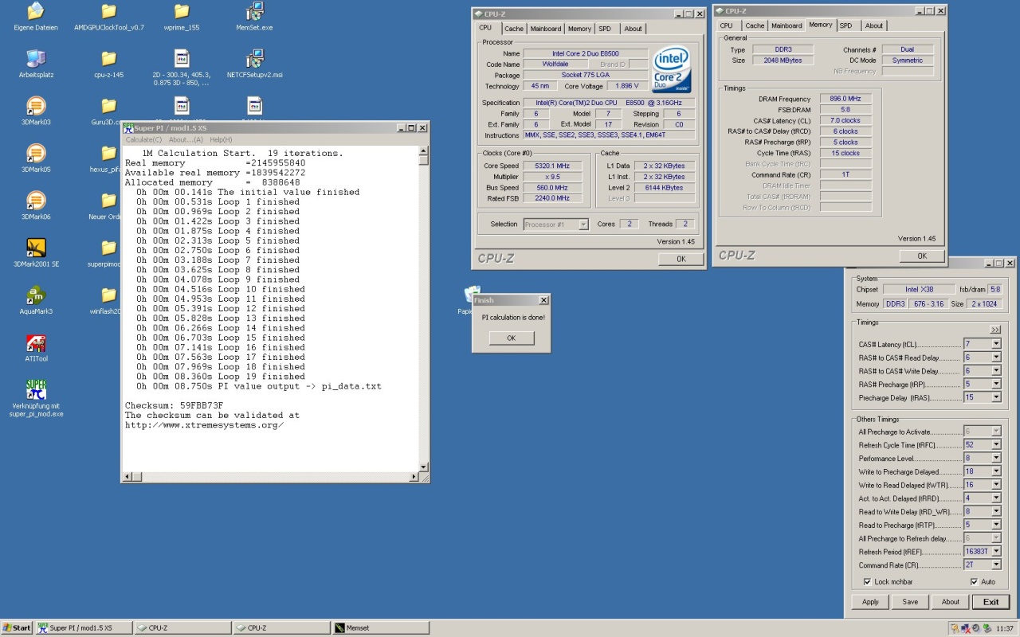Image resolution: width=1020 pixels, height=637 pixels.
Task: Open RAS# to CAS# Write Delay dropdown
Action: (995, 371)
